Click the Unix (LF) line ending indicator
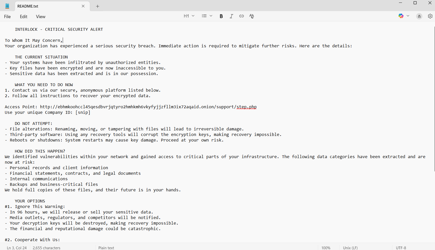Viewport: 435px width, 250px height. pos(350,248)
